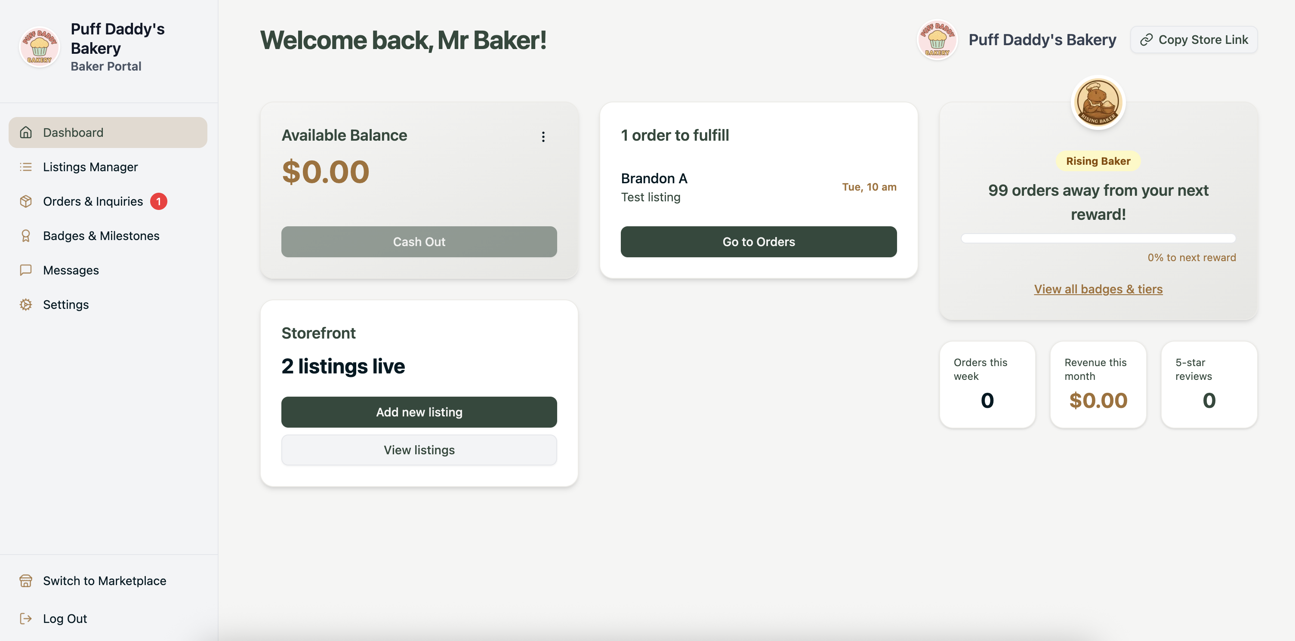Click the Rising Baker badge image
This screenshot has width=1295, height=641.
coord(1098,102)
